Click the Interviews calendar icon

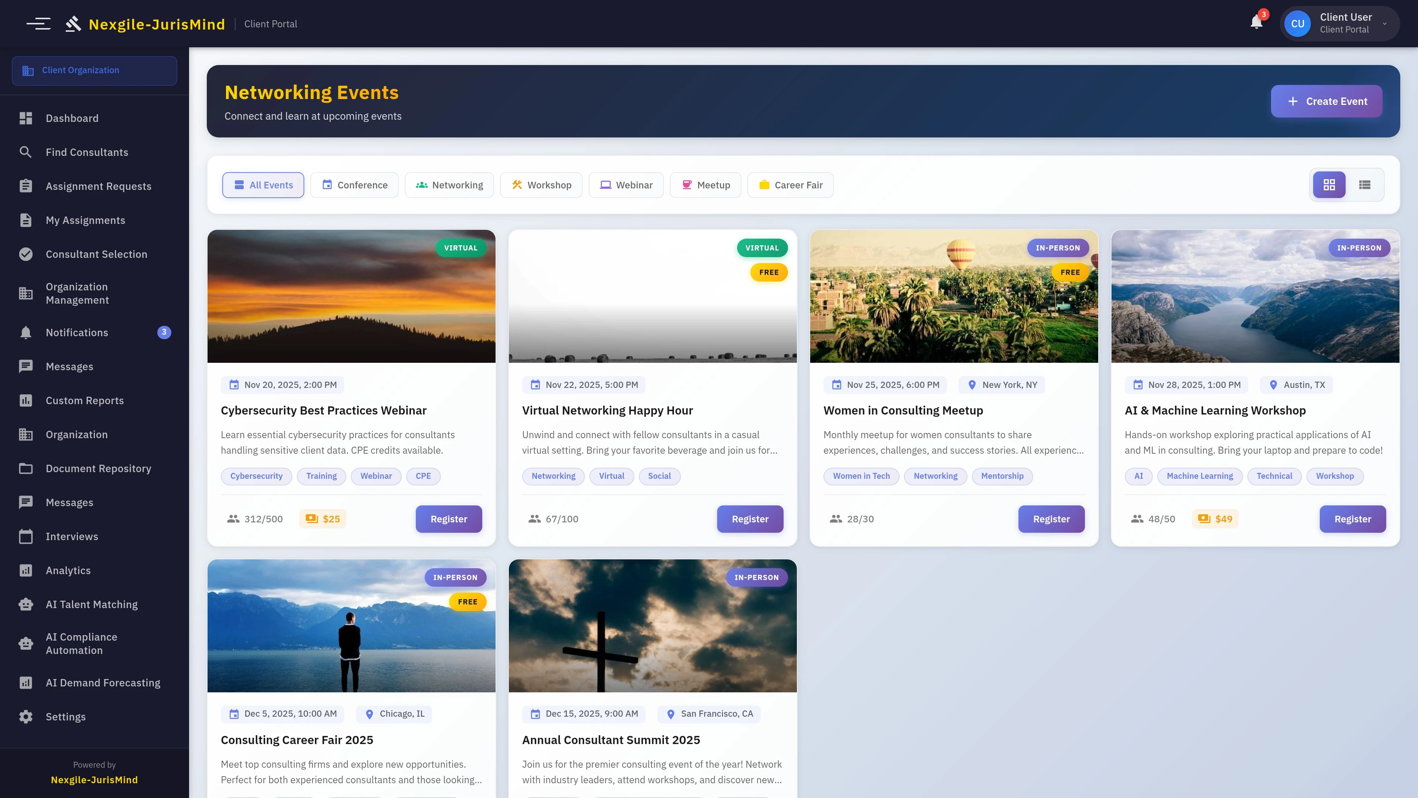(26, 536)
